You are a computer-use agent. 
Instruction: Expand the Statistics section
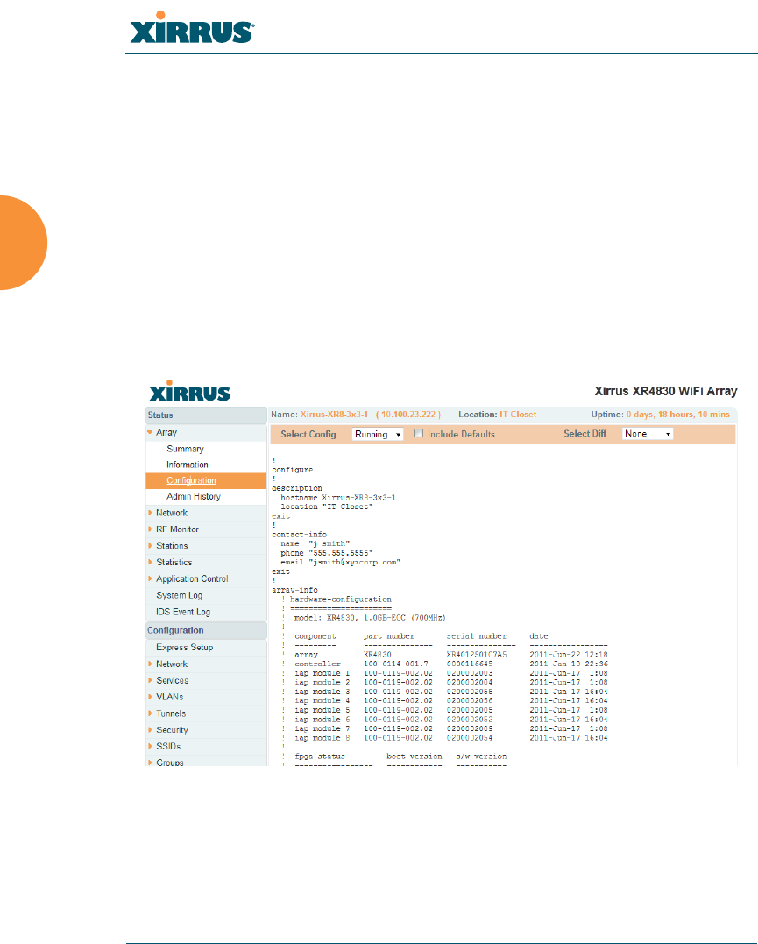coord(150,563)
